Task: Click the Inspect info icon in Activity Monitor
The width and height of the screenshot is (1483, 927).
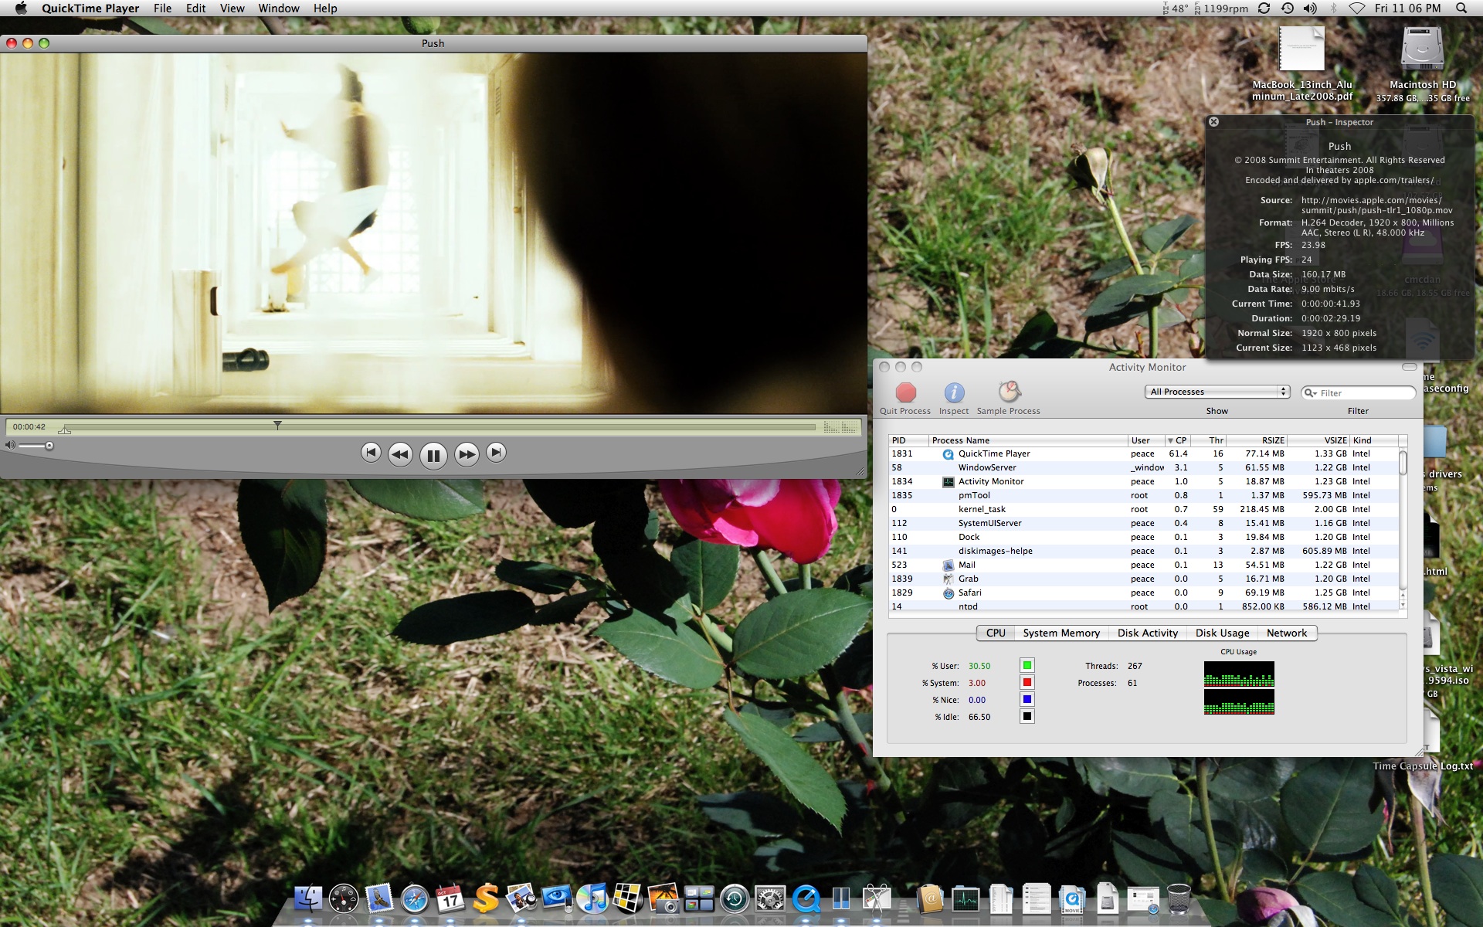Action: pyautogui.click(x=954, y=392)
